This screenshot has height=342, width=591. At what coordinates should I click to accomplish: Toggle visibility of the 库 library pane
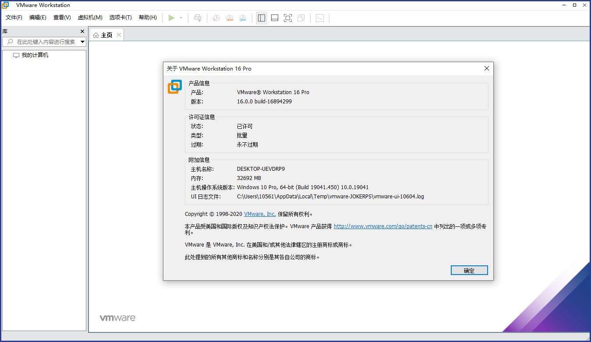[81, 31]
